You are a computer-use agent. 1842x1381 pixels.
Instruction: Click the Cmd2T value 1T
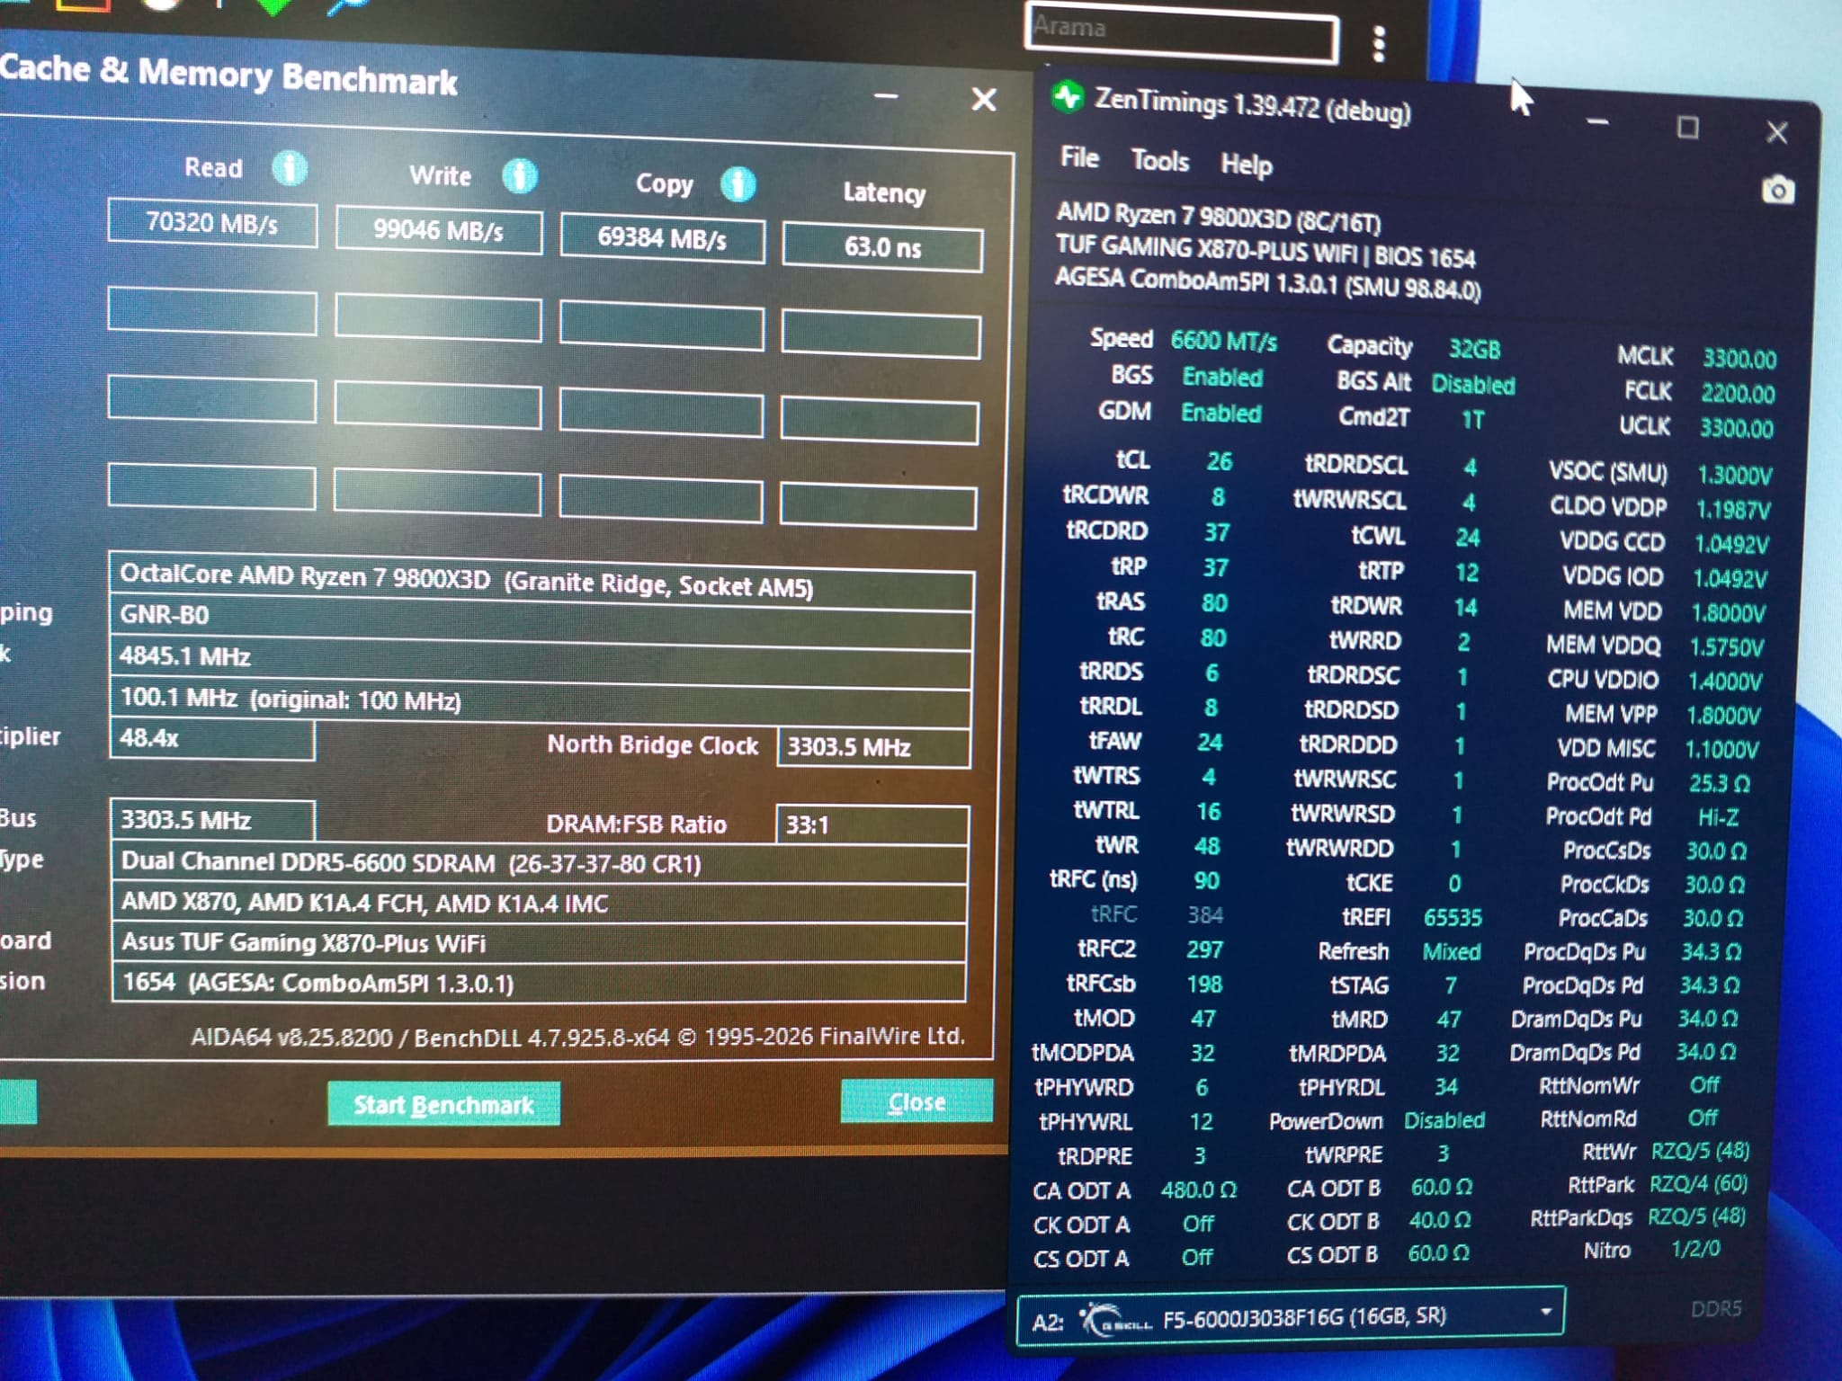[x=1472, y=420]
